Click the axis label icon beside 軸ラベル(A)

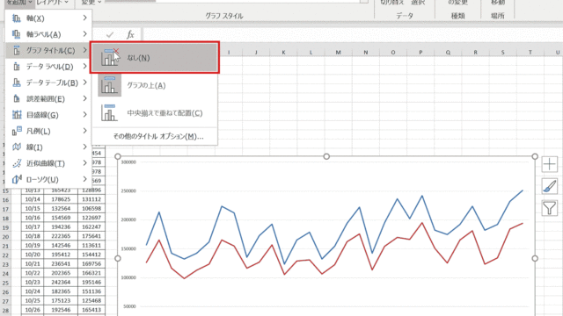click(17, 34)
